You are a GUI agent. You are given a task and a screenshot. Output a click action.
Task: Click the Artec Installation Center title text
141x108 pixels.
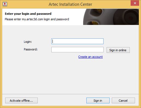[70, 4]
